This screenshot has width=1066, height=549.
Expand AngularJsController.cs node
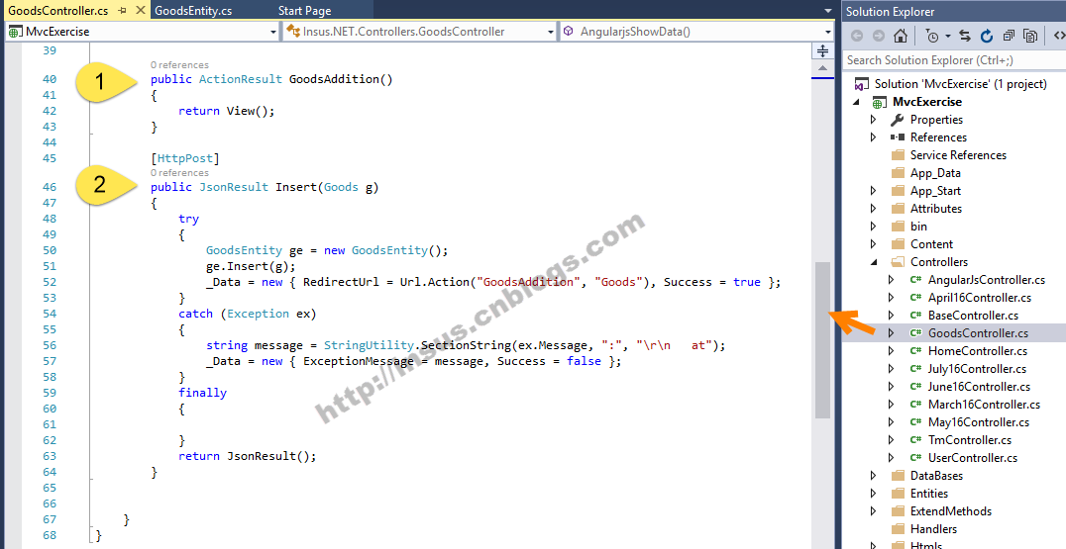click(x=892, y=280)
